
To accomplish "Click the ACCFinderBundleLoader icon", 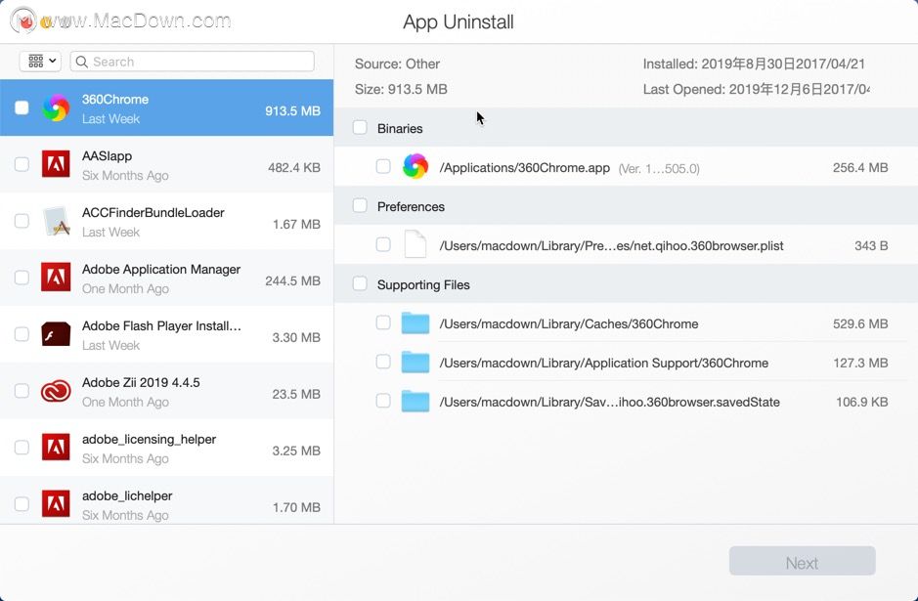I will 56,221.
